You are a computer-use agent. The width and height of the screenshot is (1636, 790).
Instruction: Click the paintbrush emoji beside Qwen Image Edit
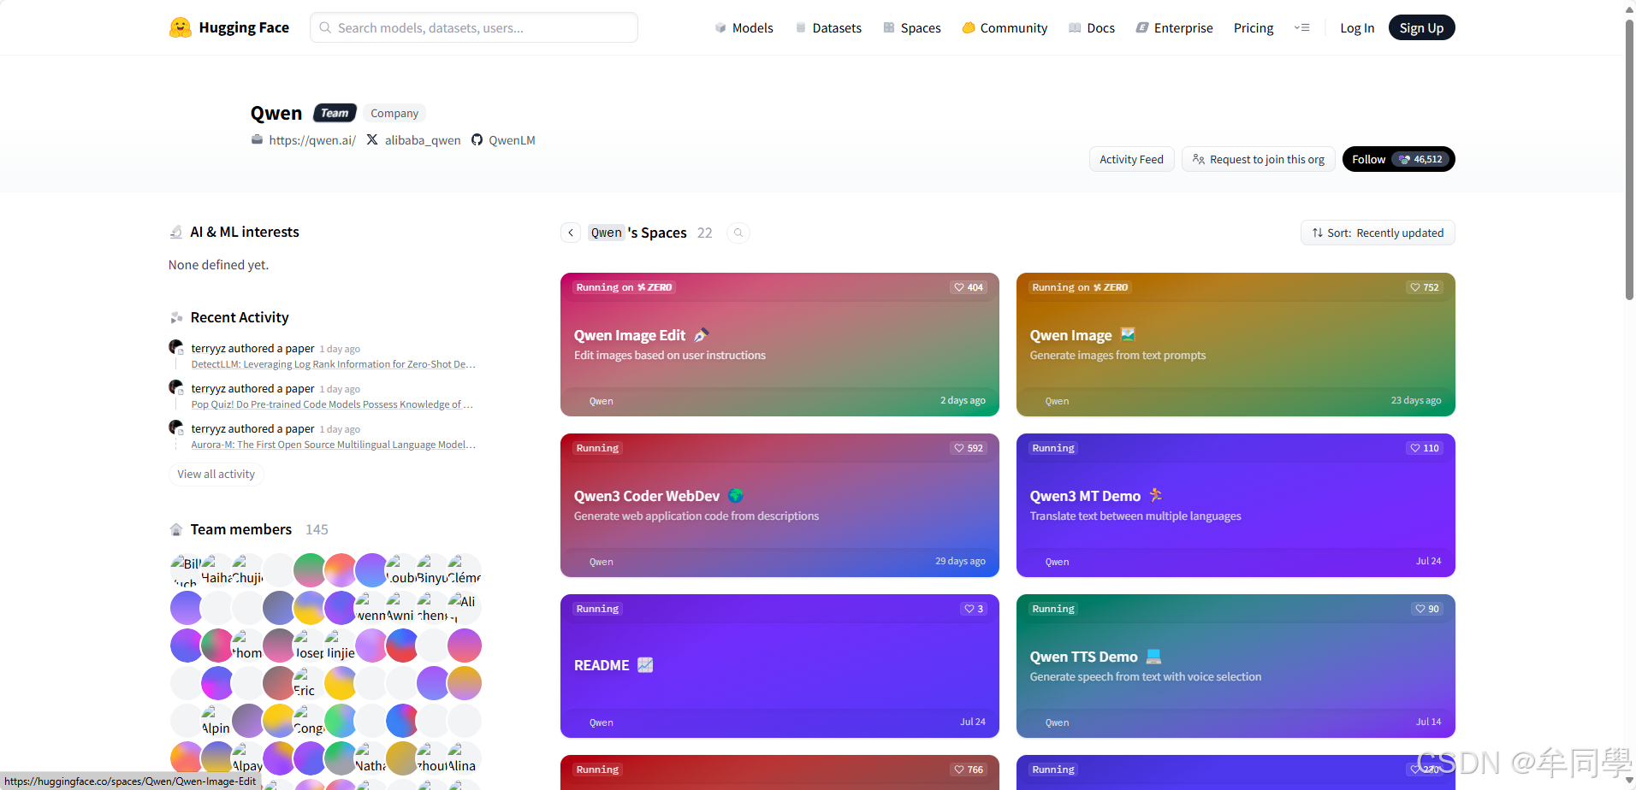coord(702,335)
